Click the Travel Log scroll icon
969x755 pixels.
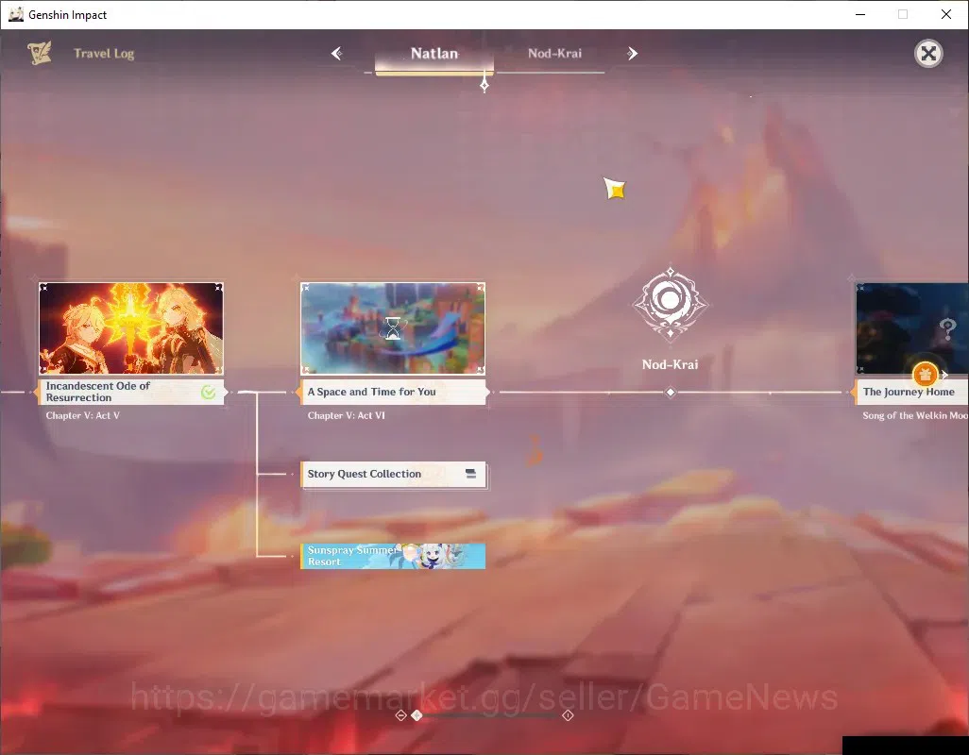tap(40, 54)
